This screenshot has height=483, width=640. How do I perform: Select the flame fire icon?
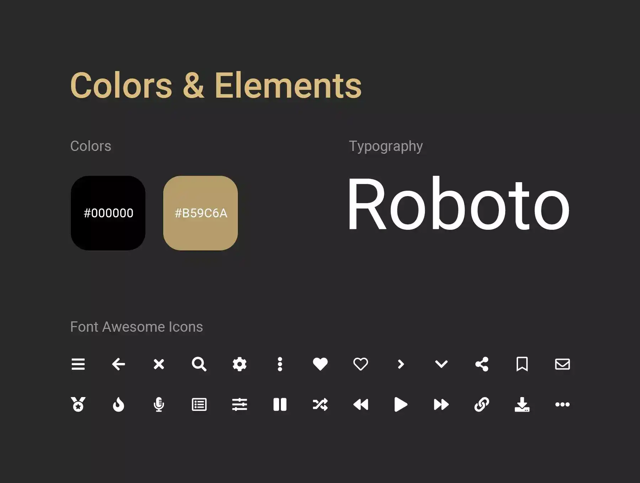pos(118,405)
